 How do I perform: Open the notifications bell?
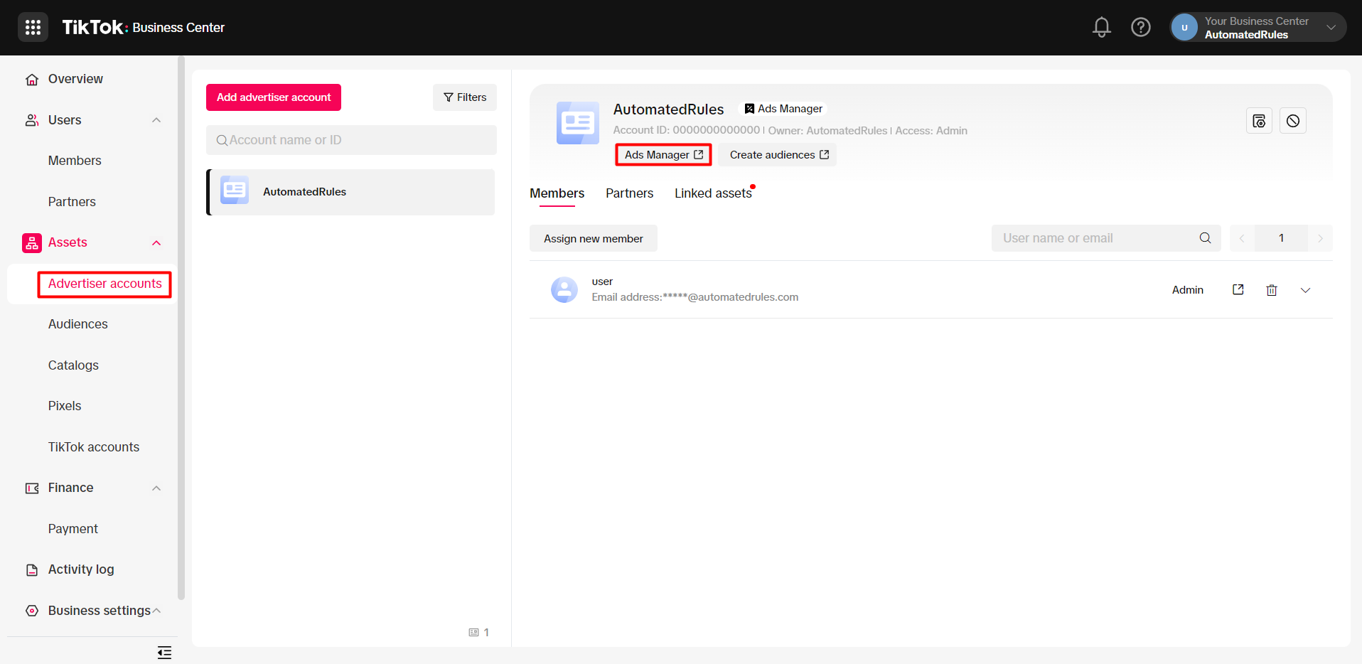pos(1101,27)
